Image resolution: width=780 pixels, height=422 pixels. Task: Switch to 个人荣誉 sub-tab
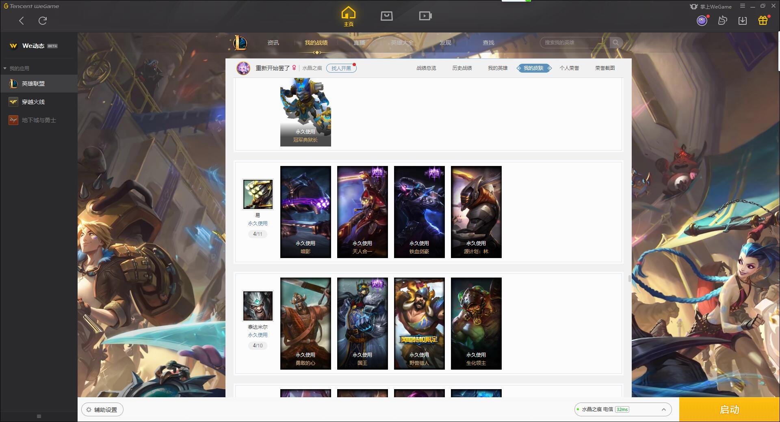(x=569, y=68)
